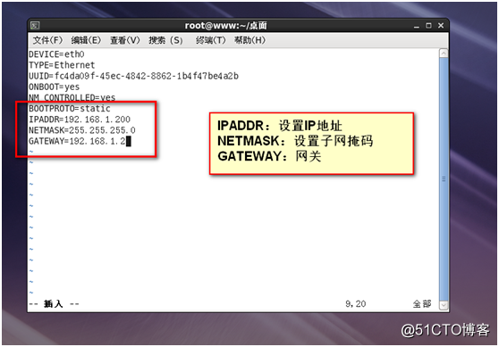This screenshot has width=499, height=347.
Task: Maximize the root@www terminal window
Action: point(428,25)
